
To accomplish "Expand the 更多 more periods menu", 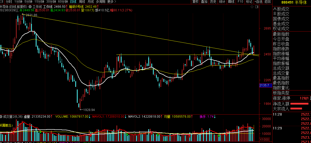I will [x=112, y=2].
